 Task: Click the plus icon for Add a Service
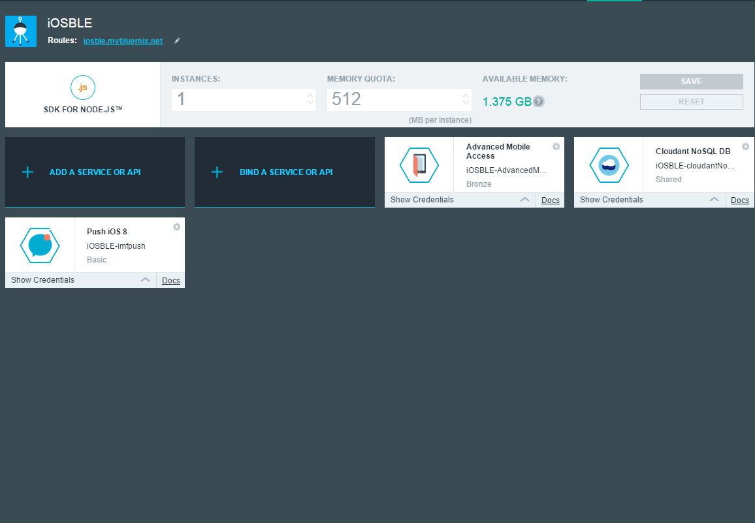click(x=28, y=172)
